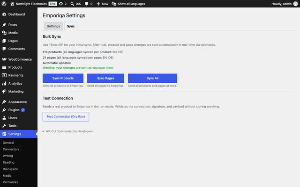Click Show all languages text
This screenshot has height=187, width=300.
click(131, 4)
